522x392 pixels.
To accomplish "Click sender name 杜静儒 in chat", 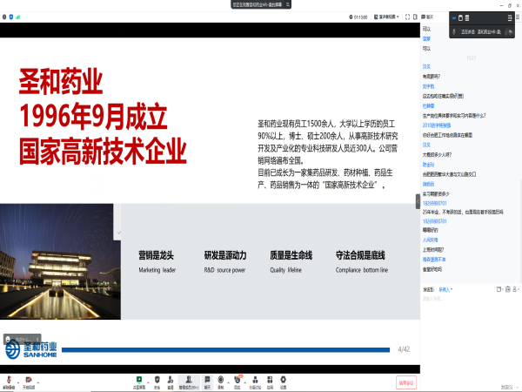I will tap(428, 106).
